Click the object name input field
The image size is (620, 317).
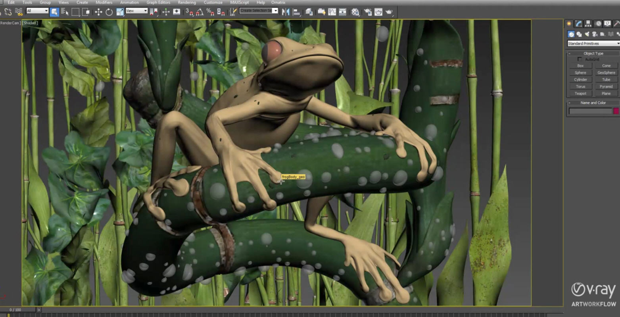(591, 111)
